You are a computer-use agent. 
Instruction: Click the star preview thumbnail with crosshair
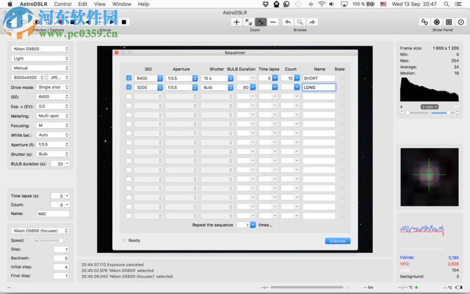429,177
